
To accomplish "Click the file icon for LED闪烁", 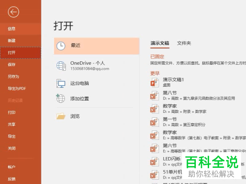I will pyautogui.click(x=154, y=161).
